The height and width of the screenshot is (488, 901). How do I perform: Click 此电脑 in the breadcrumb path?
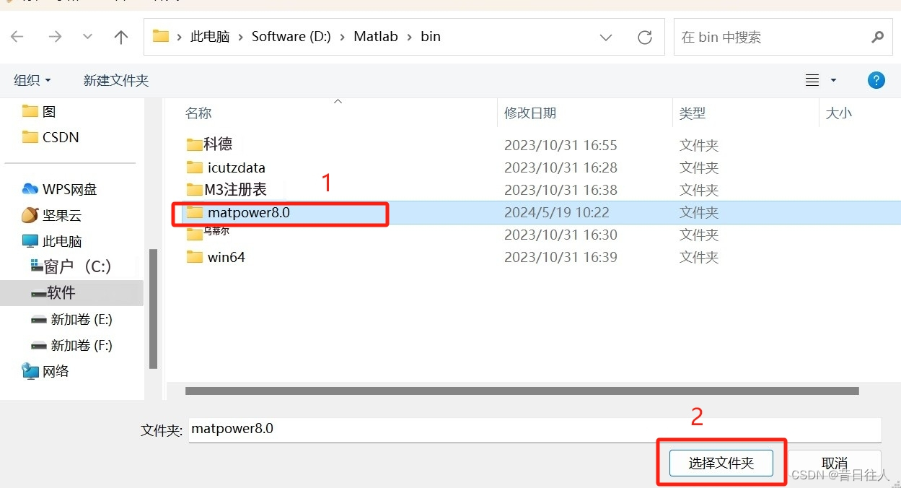coord(209,36)
